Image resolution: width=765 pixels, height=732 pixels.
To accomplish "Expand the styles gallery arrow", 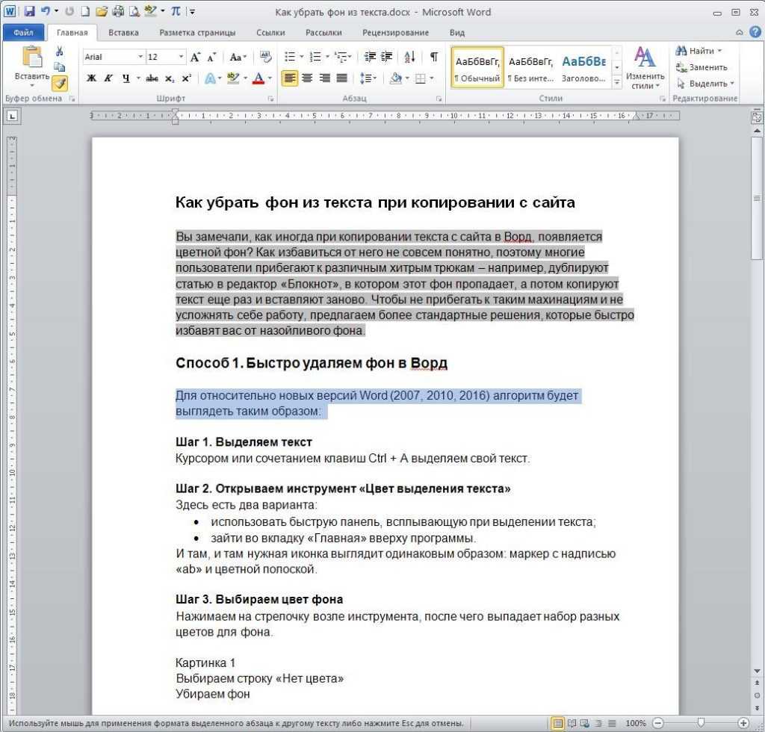I will pos(616,83).
